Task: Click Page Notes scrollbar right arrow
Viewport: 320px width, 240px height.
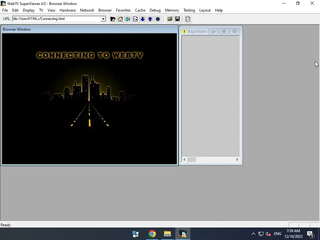Action: 237,159
